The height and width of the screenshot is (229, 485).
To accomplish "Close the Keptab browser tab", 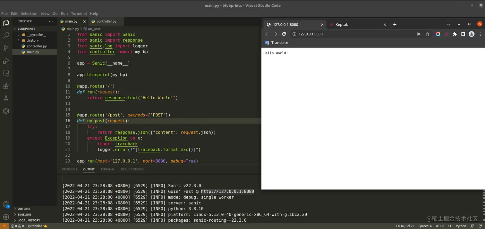I will [x=385, y=25].
